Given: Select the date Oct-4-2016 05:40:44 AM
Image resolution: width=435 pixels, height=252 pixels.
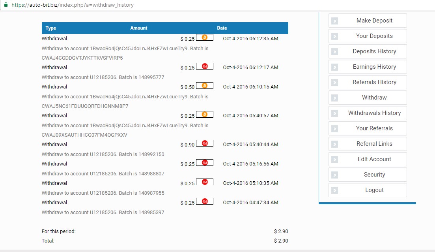Looking at the screenshot, I should 250,145.
